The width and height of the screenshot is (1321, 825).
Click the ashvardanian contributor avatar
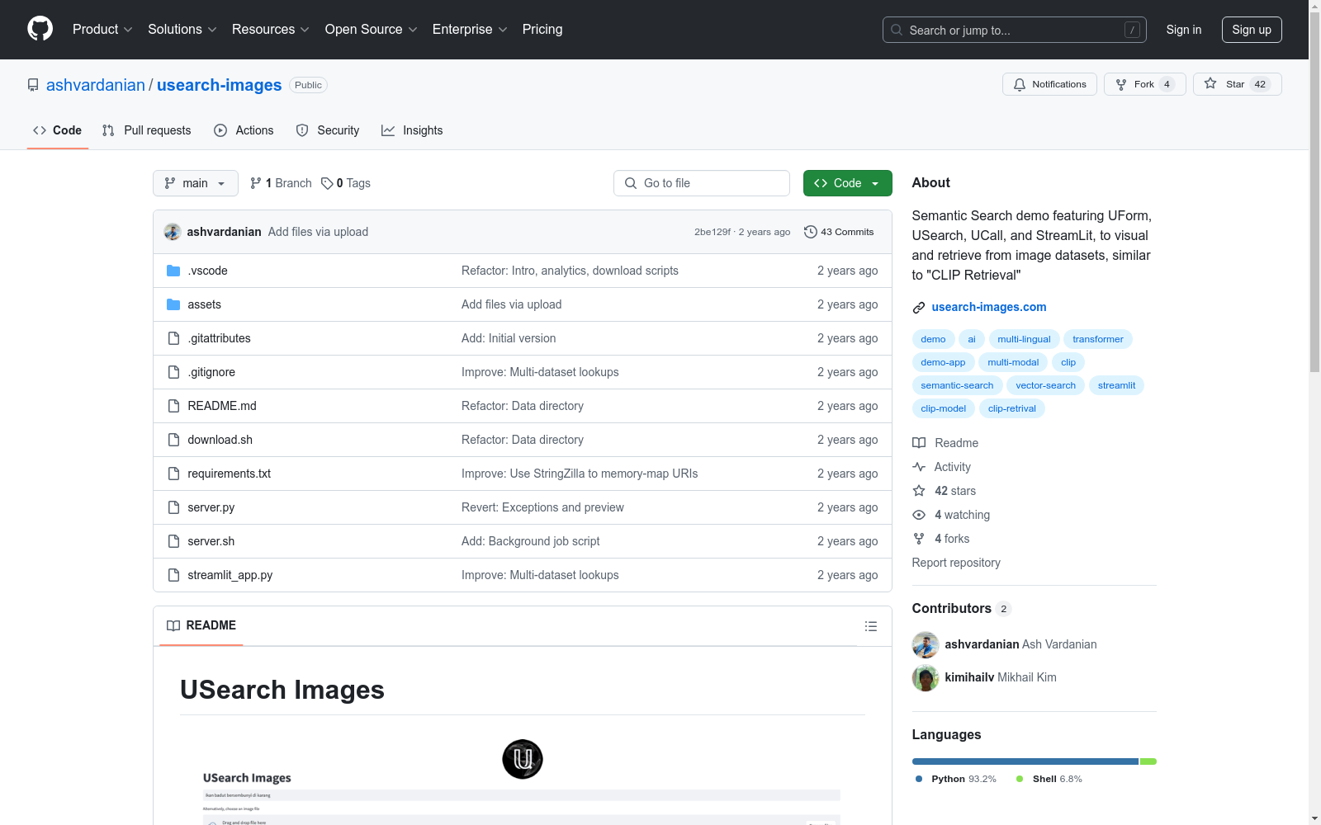click(x=926, y=645)
